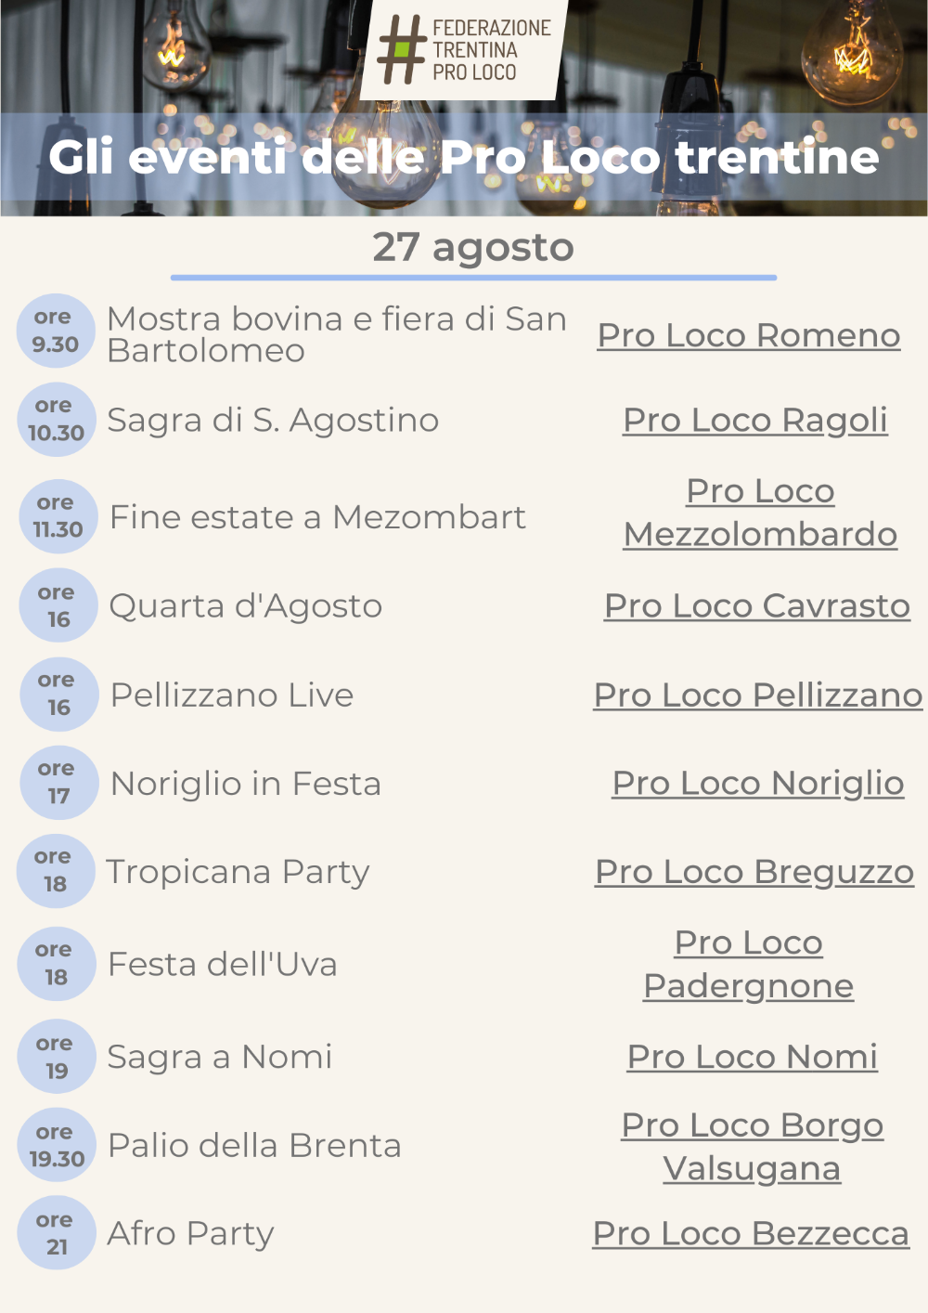Click the ore 9.30 time badge

click(x=56, y=331)
